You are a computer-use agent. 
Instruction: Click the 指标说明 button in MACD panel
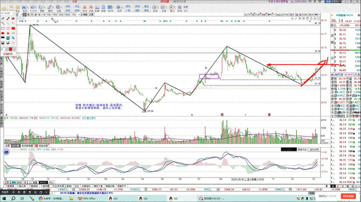[314, 149]
